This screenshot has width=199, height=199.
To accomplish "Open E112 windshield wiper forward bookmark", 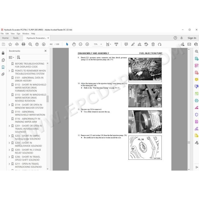I will pyautogui.click(x=30, y=88).
